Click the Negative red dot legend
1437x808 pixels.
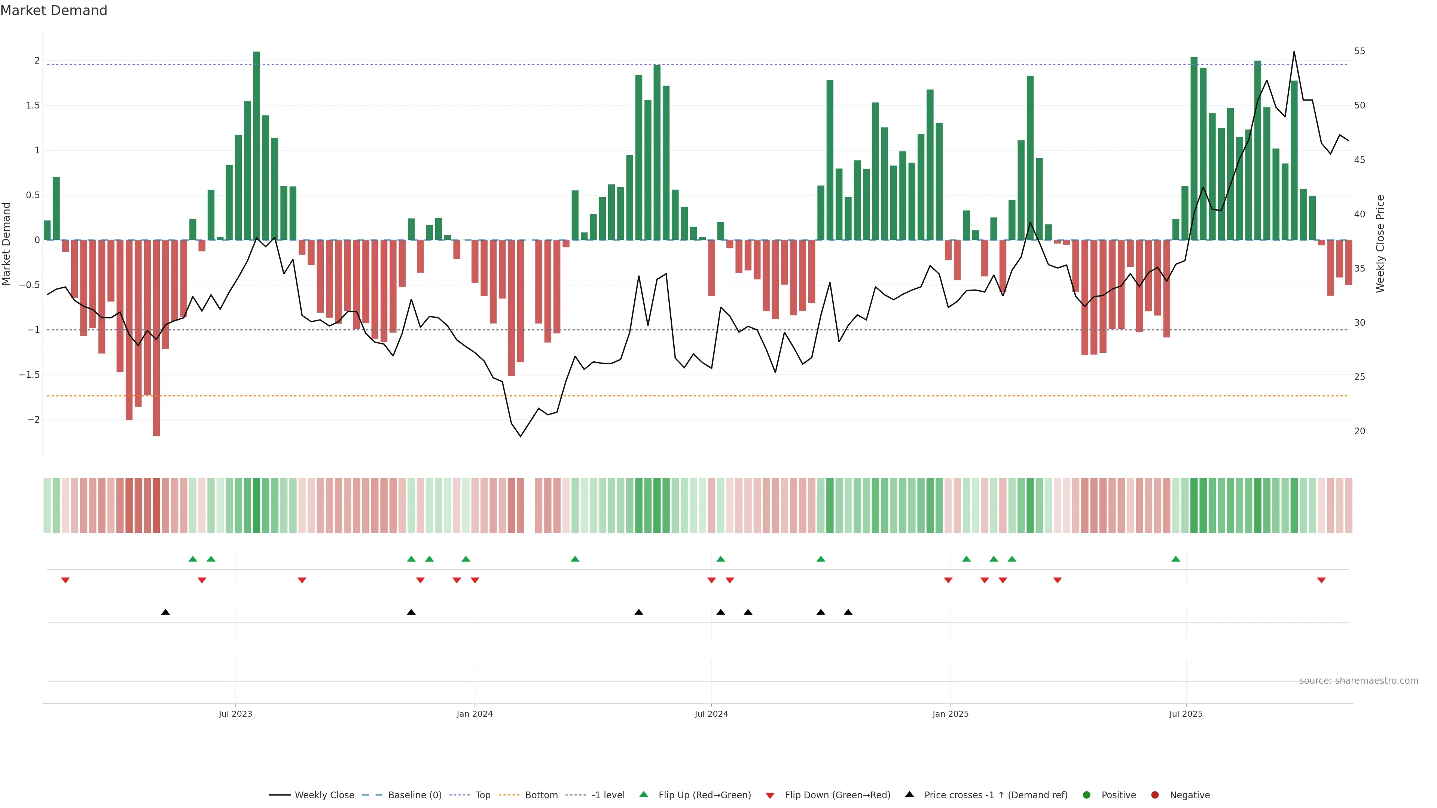pyautogui.click(x=1155, y=795)
